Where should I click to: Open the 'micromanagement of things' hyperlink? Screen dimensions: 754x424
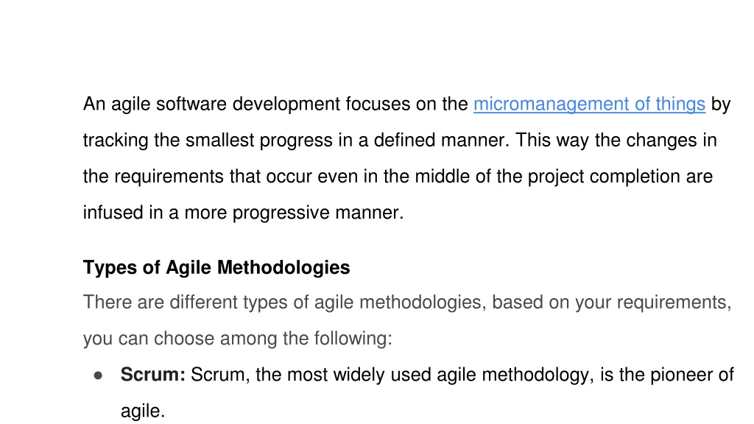pos(589,105)
